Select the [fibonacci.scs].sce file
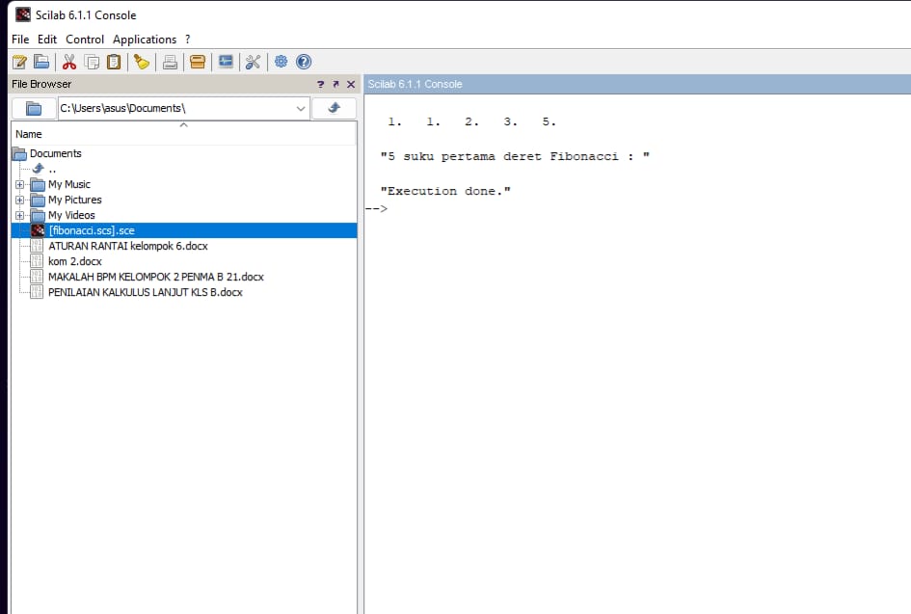Image resolution: width=911 pixels, height=614 pixels. [92, 230]
